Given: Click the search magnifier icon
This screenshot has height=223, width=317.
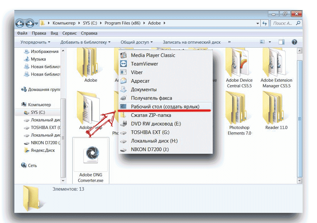Looking at the screenshot, I should coord(298,23).
